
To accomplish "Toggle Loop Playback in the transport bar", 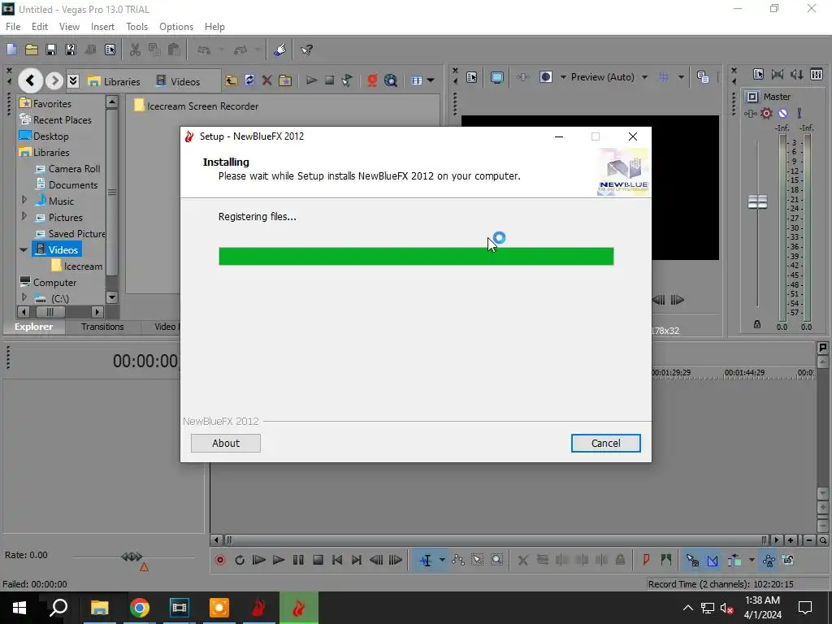I will click(x=240, y=560).
